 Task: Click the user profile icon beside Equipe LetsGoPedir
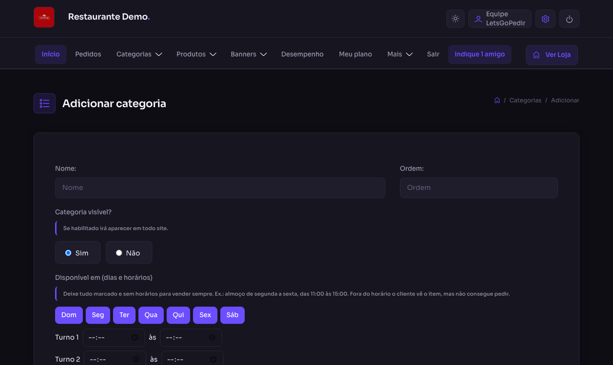tap(478, 19)
